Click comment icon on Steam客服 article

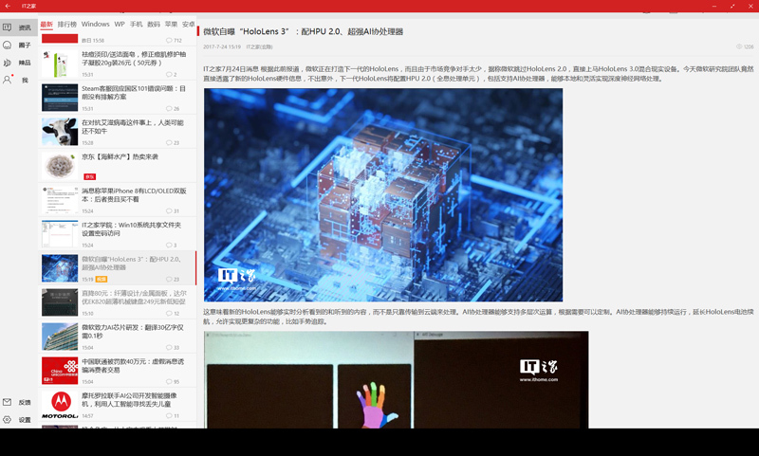168,109
